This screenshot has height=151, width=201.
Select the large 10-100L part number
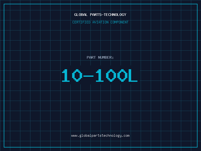(100, 75)
